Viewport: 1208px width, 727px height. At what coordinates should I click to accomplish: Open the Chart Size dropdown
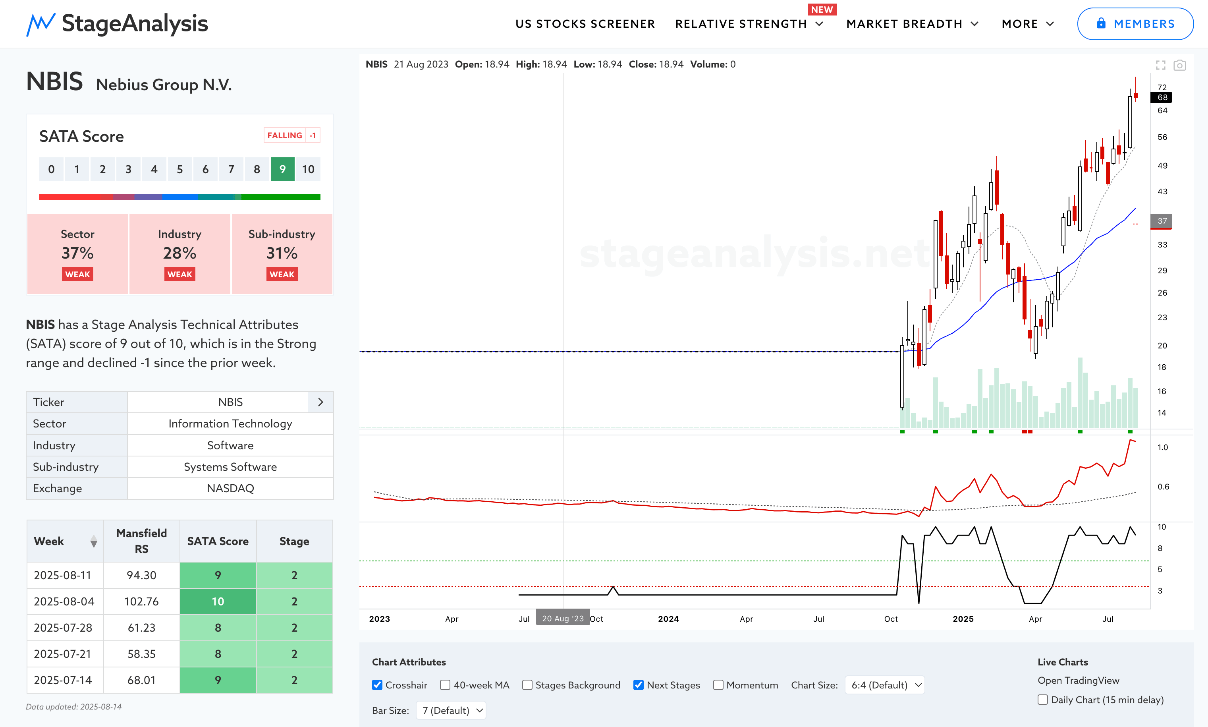885,685
